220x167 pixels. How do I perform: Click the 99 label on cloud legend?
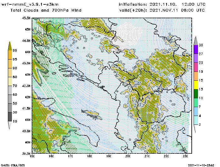pyautogui.click(x=15, y=50)
